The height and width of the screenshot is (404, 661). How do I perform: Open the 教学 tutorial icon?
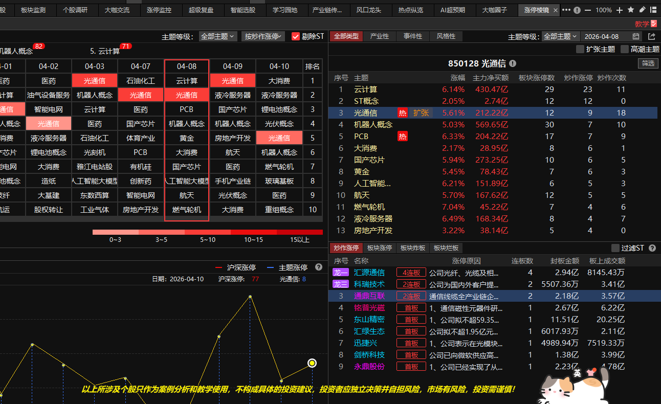pyautogui.click(x=646, y=24)
